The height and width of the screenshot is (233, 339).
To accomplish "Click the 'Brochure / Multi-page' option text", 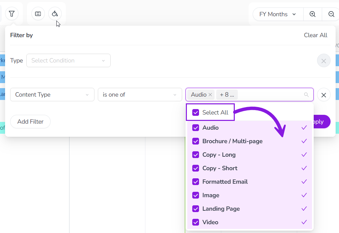I will point(232,141).
